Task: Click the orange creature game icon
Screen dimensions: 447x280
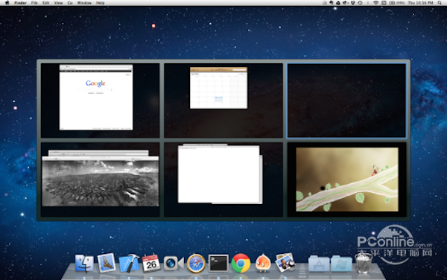Action: coord(263,263)
